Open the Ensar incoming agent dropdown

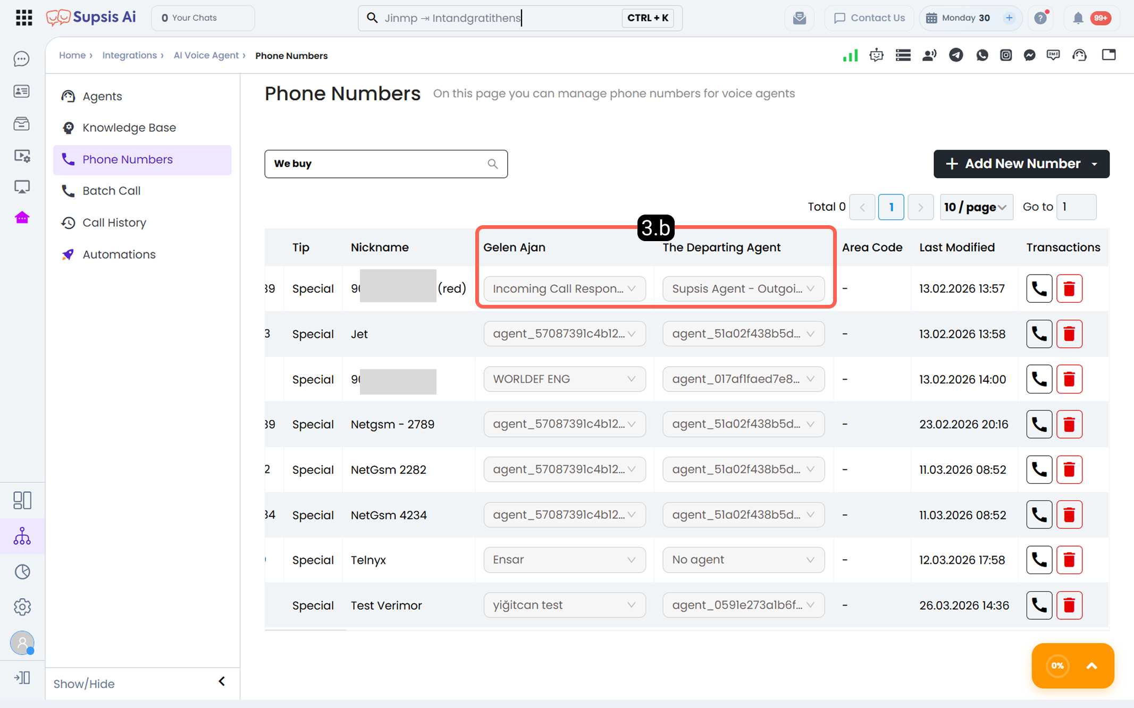click(565, 560)
